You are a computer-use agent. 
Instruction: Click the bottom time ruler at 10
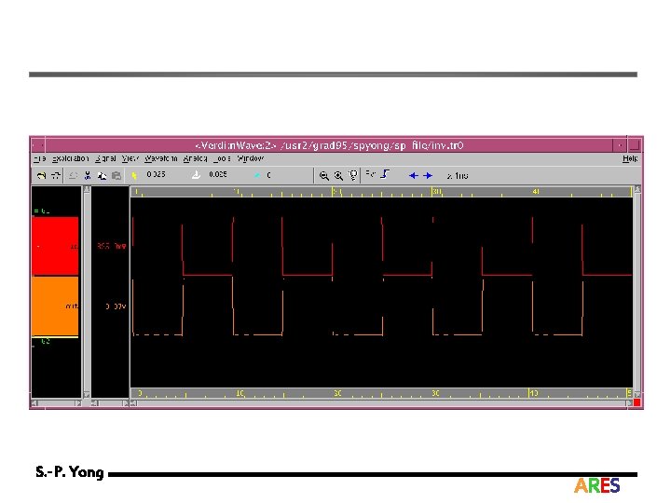pos(240,393)
